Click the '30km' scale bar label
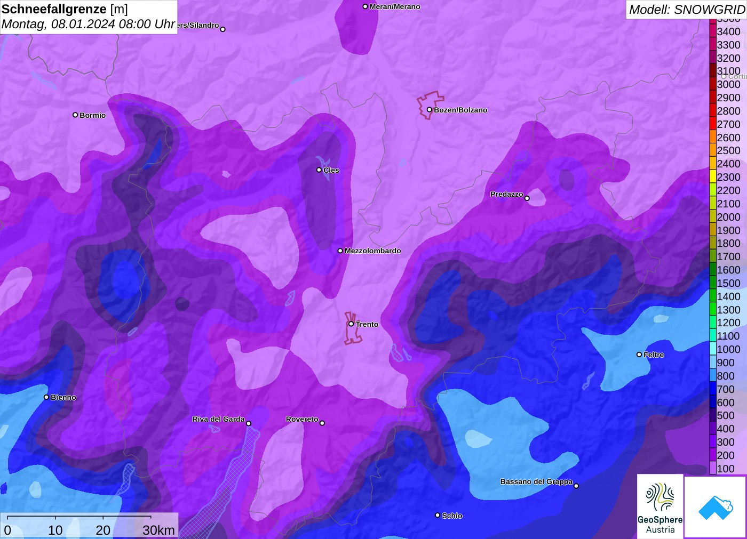Image resolution: width=747 pixels, height=539 pixels. (158, 530)
